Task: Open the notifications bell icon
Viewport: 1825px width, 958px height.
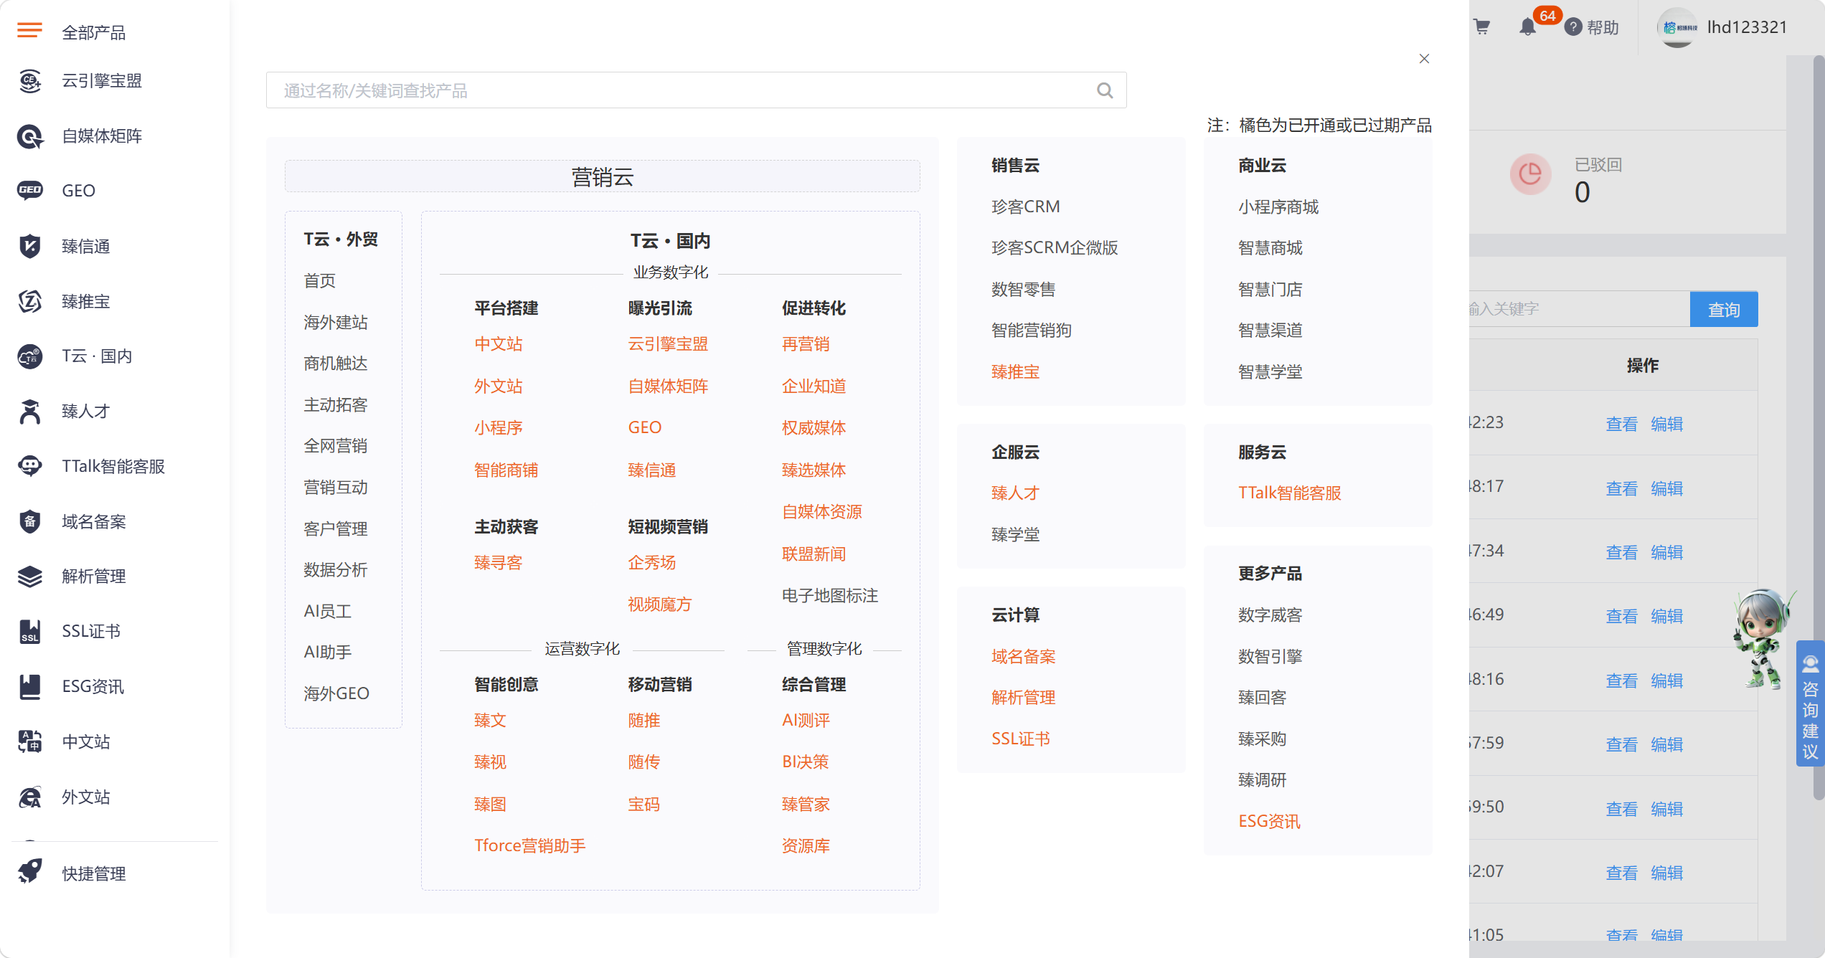Action: (x=1527, y=27)
